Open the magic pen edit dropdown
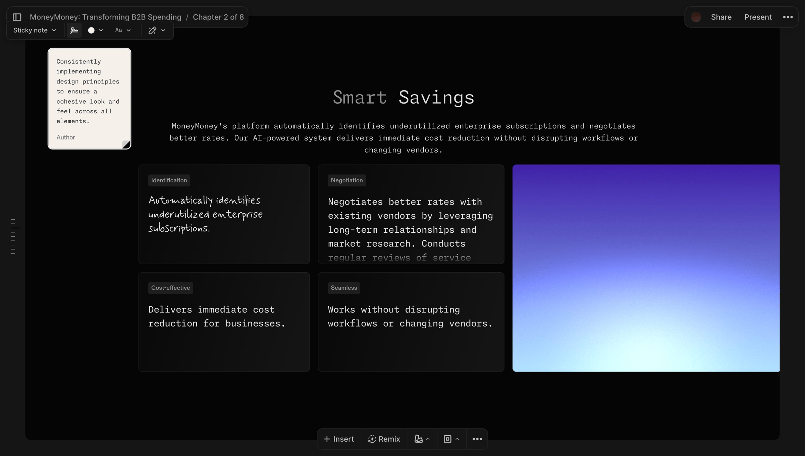Screen dimensions: 805x456 pos(157,30)
